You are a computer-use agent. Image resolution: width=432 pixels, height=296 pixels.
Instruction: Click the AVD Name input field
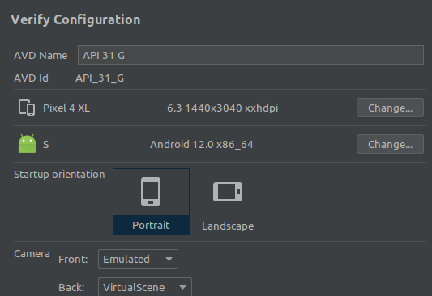tap(250, 55)
